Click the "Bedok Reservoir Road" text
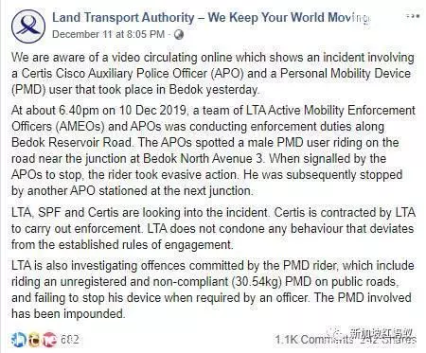426x353 pixels. click(72, 142)
